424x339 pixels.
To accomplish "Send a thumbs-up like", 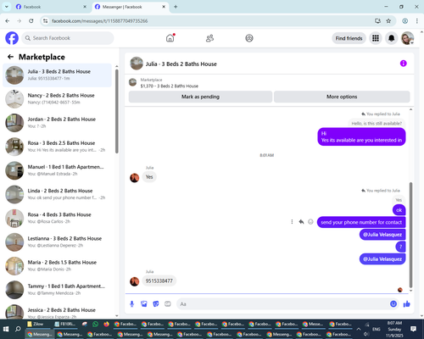I will (406, 304).
